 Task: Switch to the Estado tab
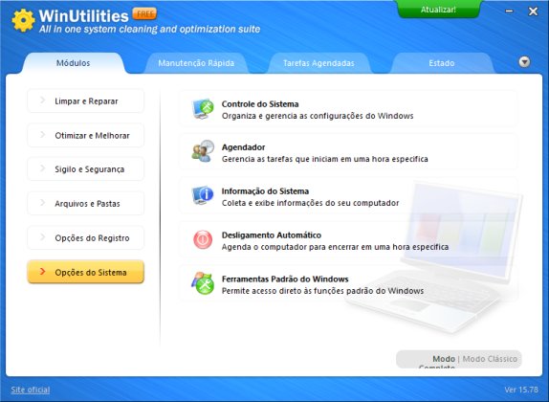442,63
